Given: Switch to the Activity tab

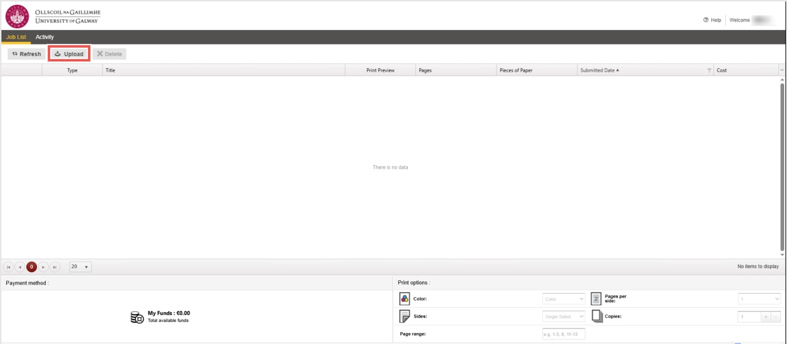Looking at the screenshot, I should click(45, 37).
